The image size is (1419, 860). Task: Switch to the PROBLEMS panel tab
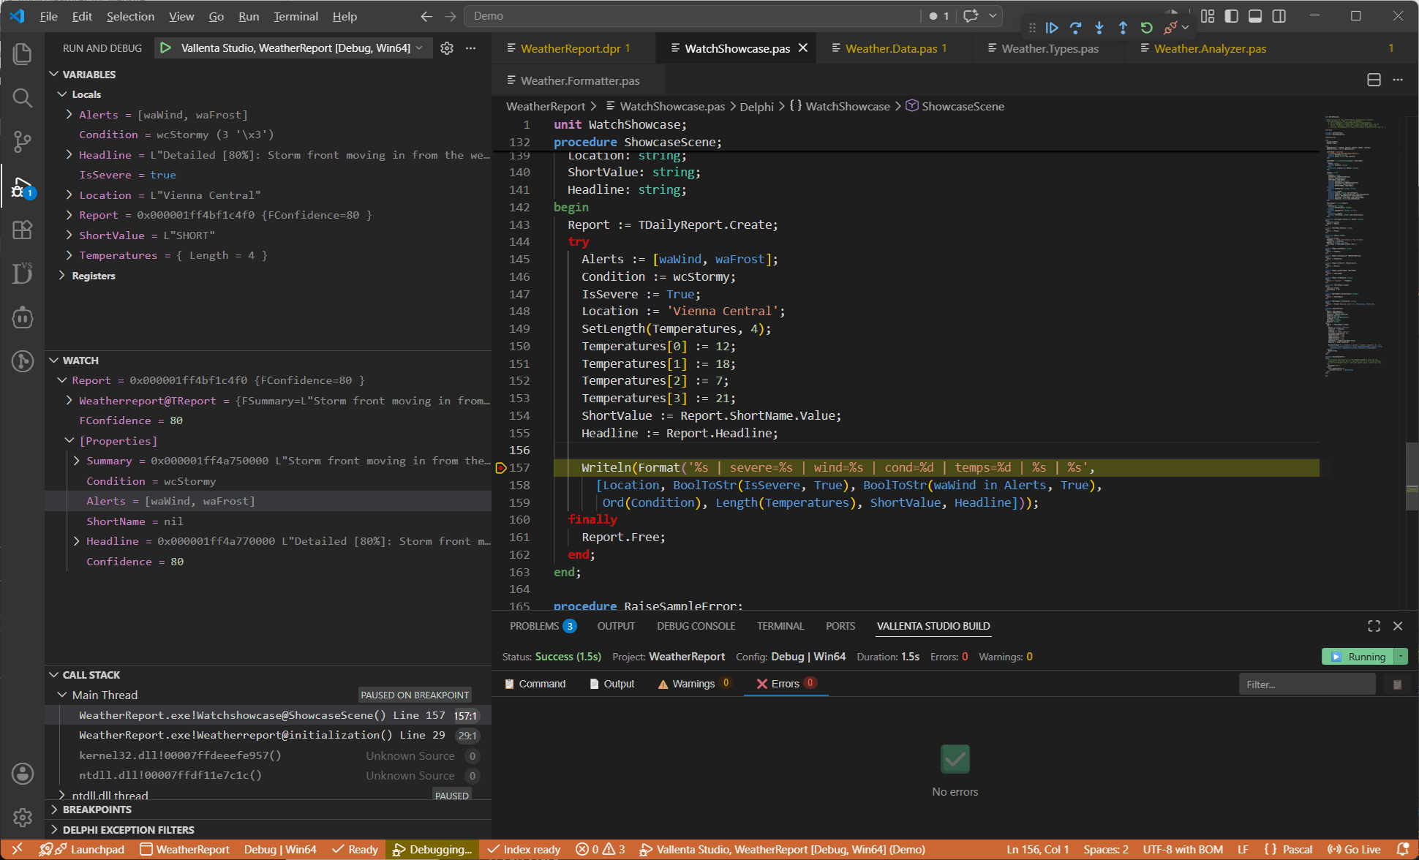pos(543,626)
